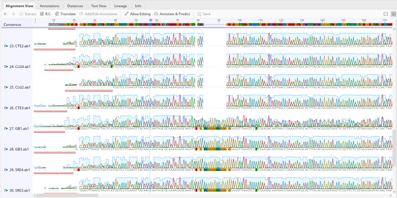
Task: Click position 100 on the sequence ruler
Action: pyautogui.click(x=240, y=20)
